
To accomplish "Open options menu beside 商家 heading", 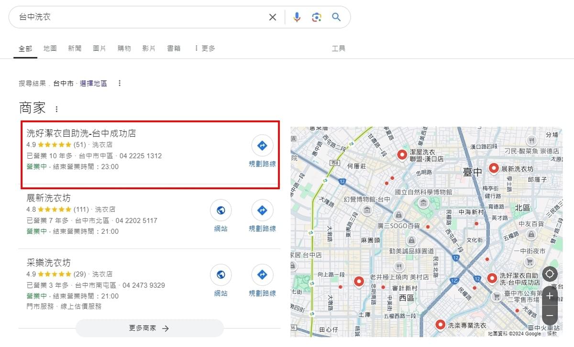I will coord(56,109).
